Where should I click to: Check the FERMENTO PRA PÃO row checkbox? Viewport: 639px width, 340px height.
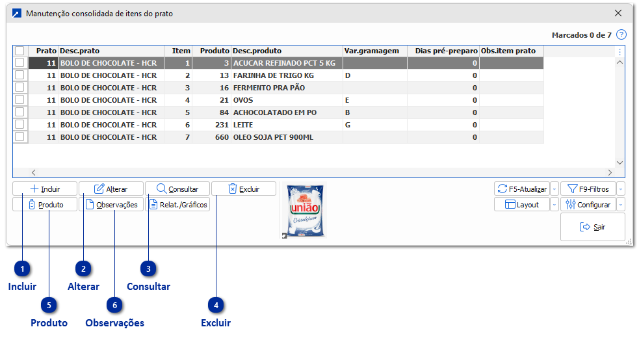pos(20,87)
